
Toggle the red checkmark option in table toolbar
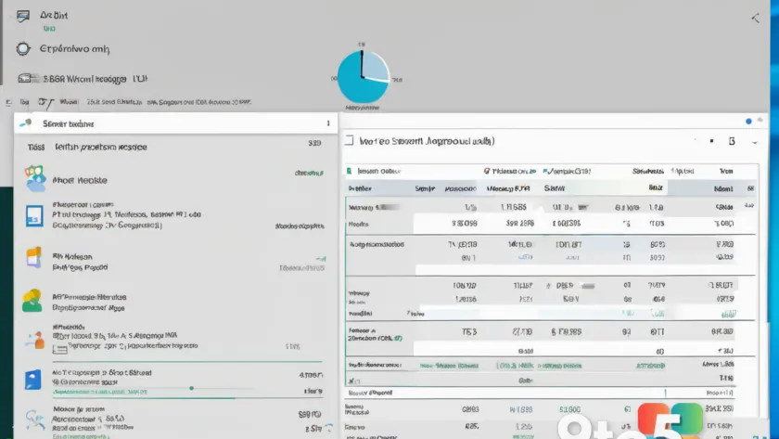click(x=487, y=171)
